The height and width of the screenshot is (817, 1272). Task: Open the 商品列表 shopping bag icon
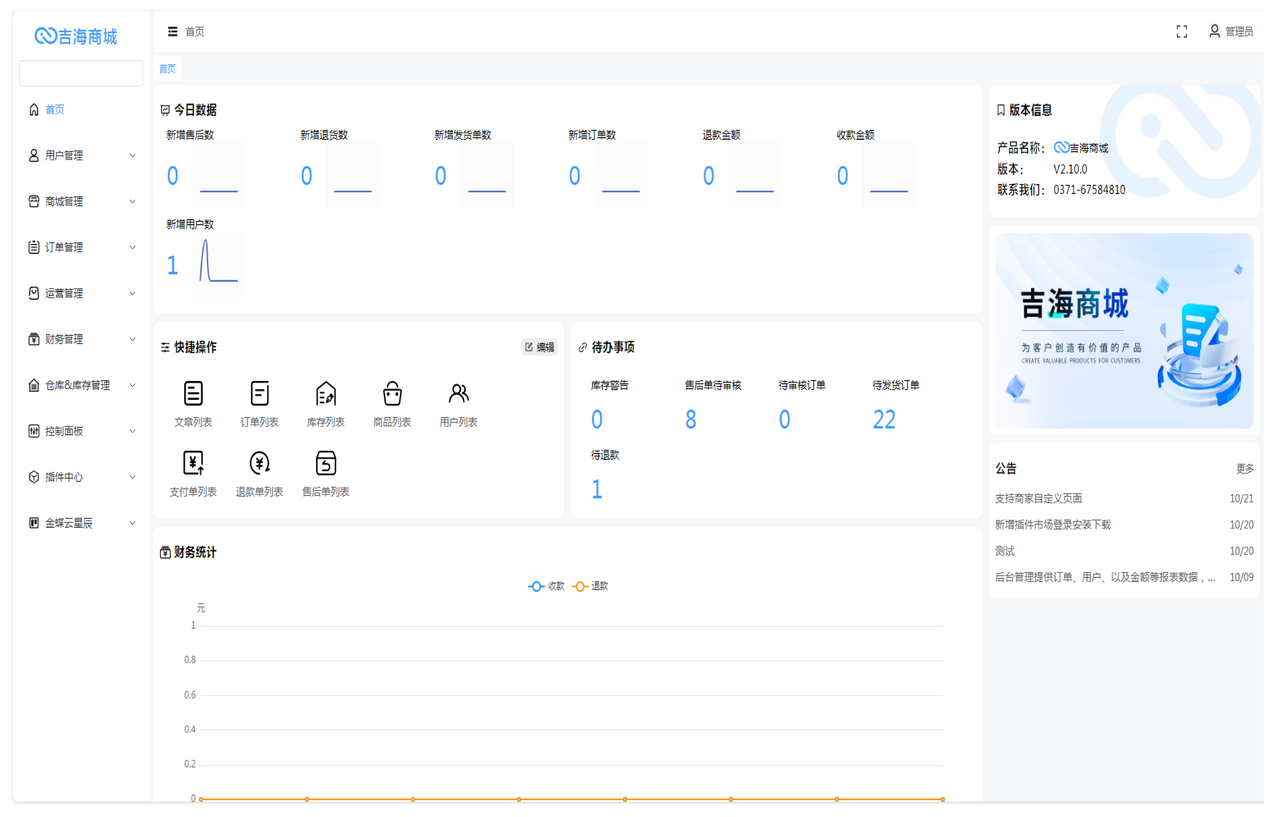click(392, 394)
